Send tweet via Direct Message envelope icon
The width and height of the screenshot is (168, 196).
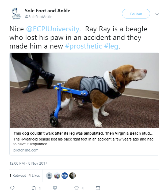pos(98,188)
